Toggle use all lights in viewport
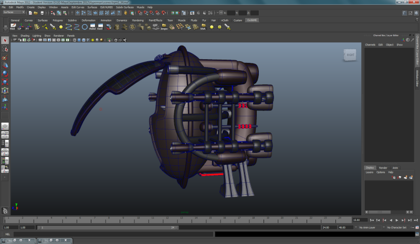 coord(93,40)
